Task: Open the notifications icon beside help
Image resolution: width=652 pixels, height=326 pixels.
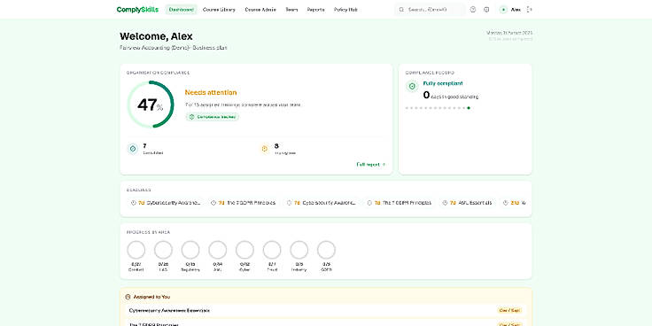Action: (486, 10)
